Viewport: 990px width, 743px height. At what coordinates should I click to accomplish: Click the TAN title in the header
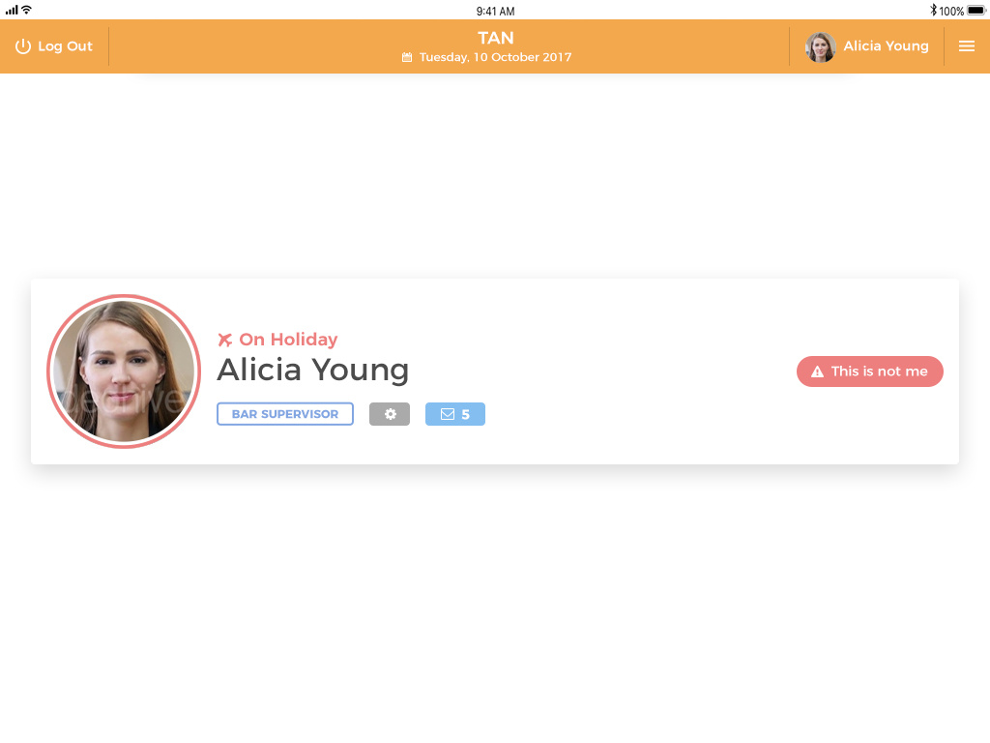click(495, 39)
